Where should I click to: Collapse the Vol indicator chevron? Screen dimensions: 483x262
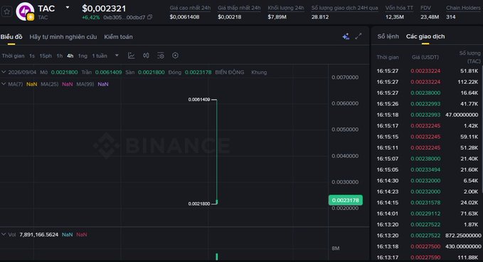coord(4,234)
